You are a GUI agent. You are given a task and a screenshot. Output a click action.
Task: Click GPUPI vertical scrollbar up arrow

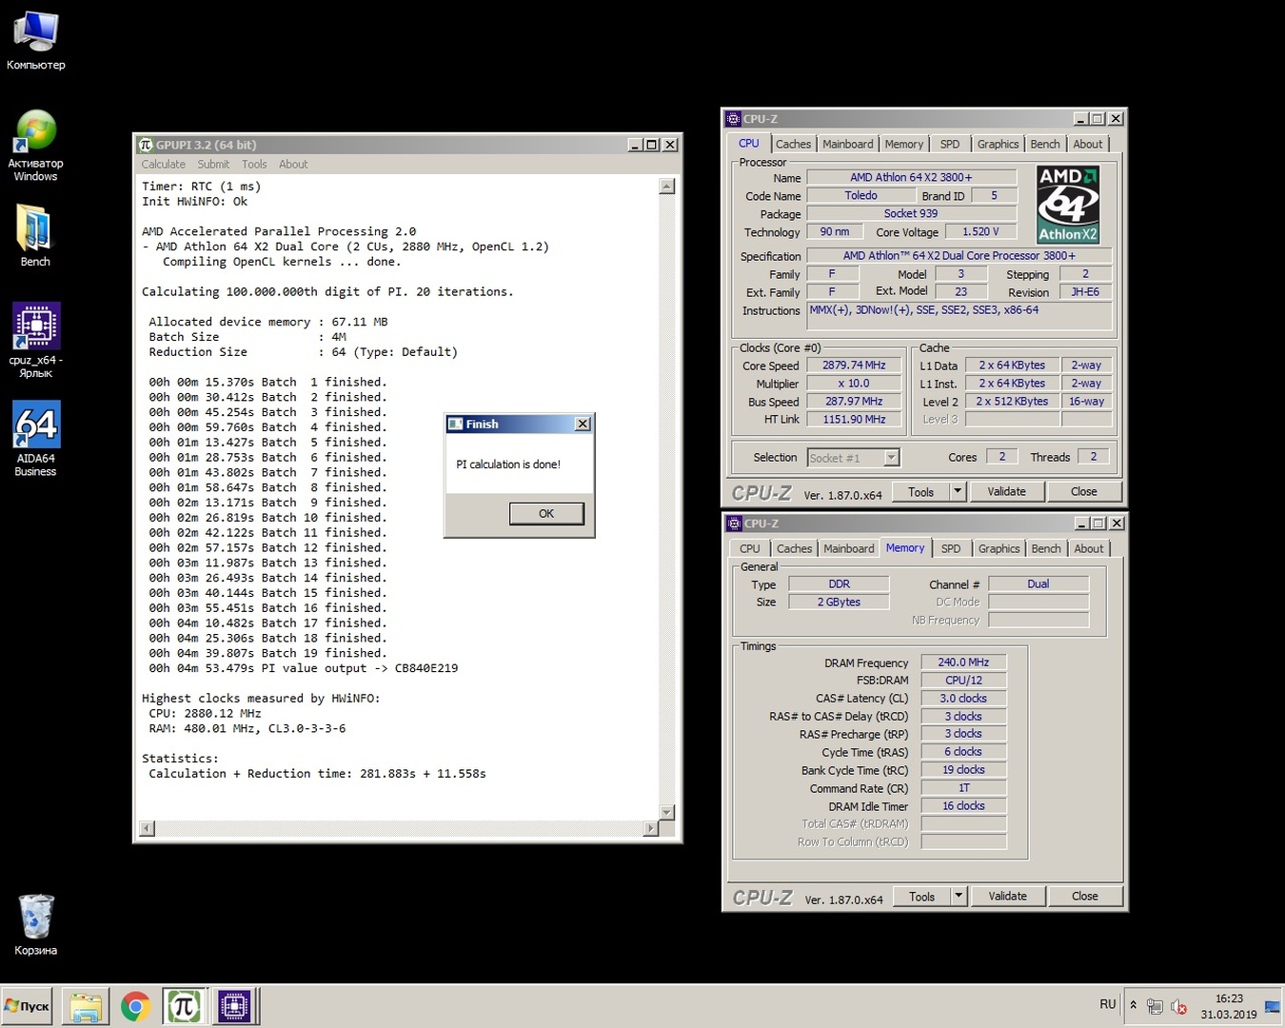(x=667, y=187)
